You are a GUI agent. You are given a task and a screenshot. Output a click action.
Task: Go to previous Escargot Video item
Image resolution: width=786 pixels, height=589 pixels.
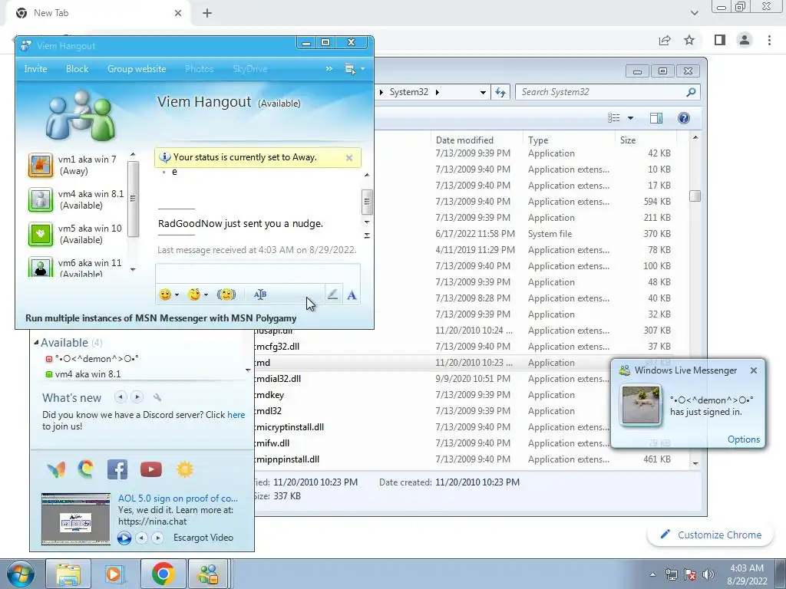[x=142, y=538]
